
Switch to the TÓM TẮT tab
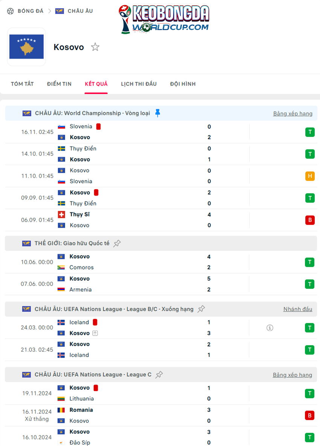[22, 84]
